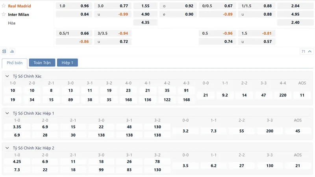The image size is (315, 177).
Task: Collapse the 71 markets counter
Action: point(306,52)
